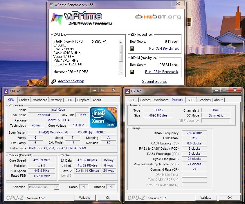Click OK in right CPU-Z window
The height and width of the screenshot is (204, 245).
tap(230, 198)
